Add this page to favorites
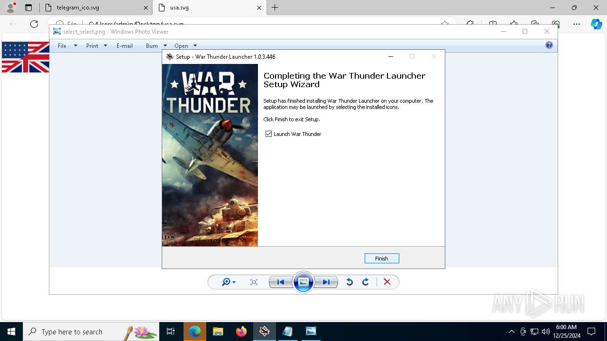This screenshot has height=341, width=607. [x=445, y=23]
